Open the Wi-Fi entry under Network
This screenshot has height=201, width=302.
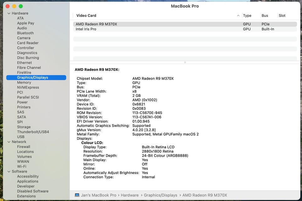[22, 166]
